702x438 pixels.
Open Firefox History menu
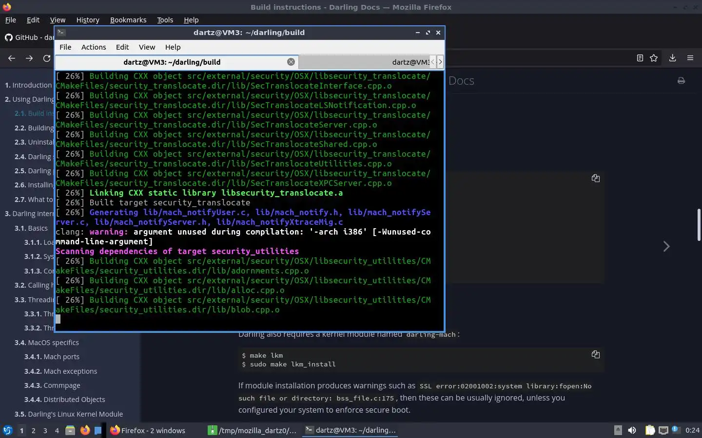click(x=88, y=20)
